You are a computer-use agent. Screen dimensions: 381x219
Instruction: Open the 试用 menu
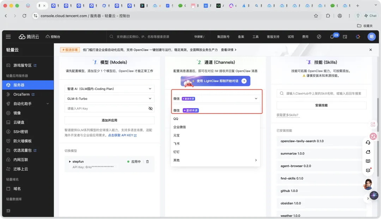(291, 37)
